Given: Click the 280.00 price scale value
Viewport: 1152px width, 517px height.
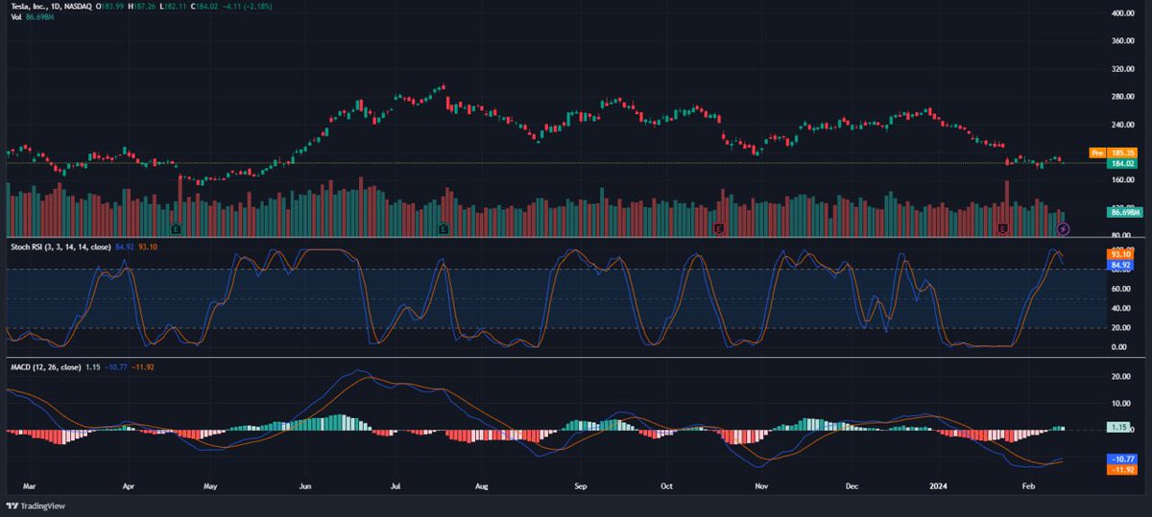Looking at the screenshot, I should point(1123,97).
